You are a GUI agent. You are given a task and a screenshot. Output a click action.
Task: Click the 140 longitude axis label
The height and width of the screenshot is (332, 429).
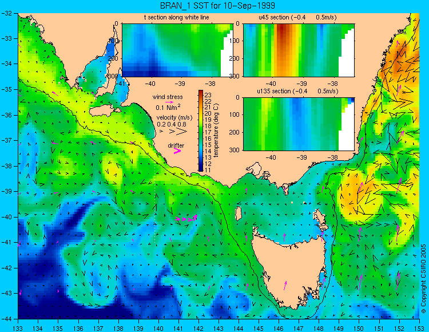tap(158, 328)
